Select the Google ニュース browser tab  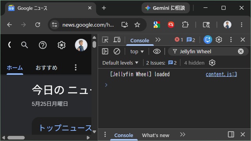tap(51, 8)
